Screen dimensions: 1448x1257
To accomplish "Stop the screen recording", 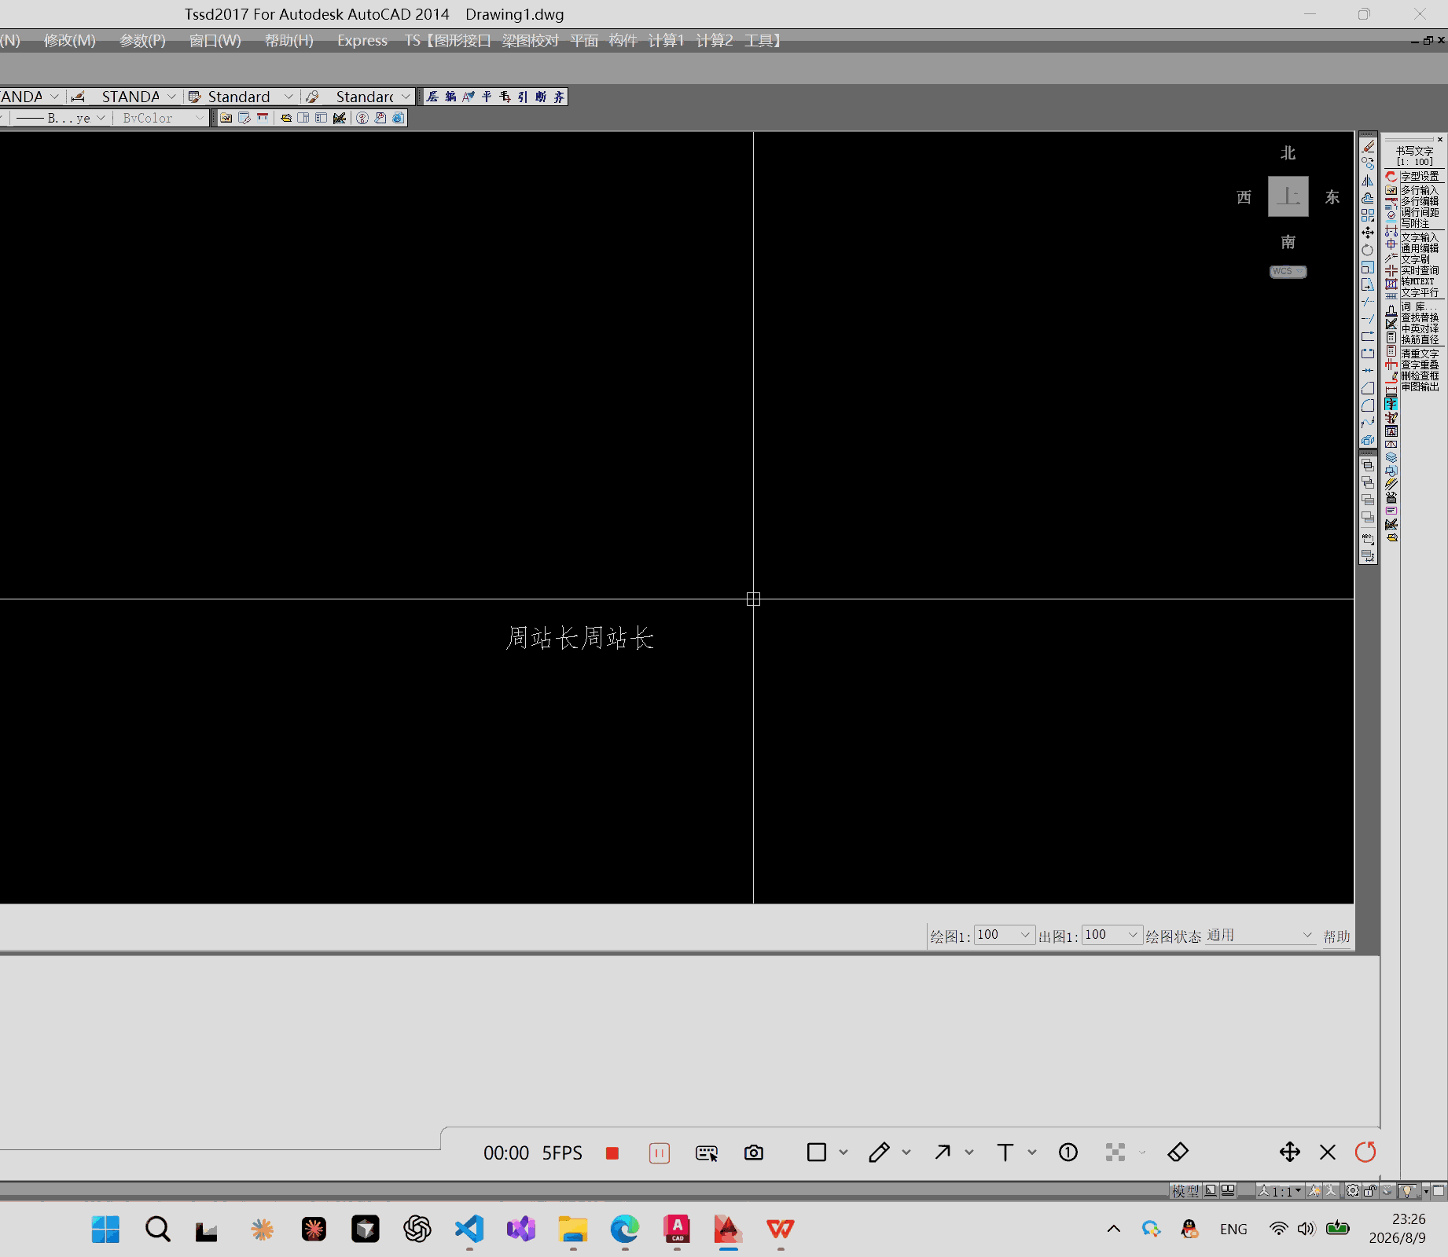I will click(612, 1153).
